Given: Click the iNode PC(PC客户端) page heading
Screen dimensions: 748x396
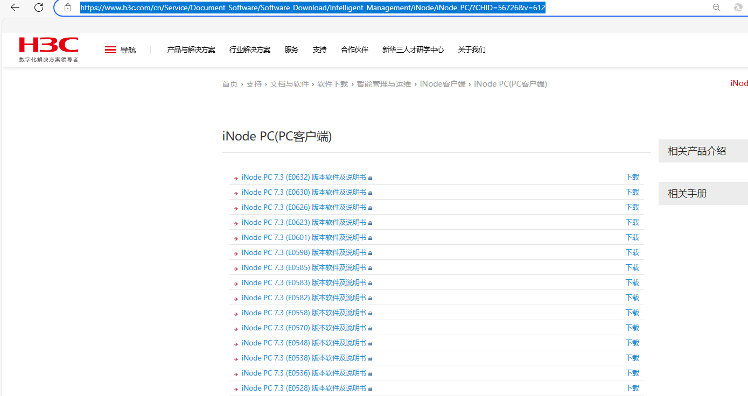Looking at the screenshot, I should (277, 137).
